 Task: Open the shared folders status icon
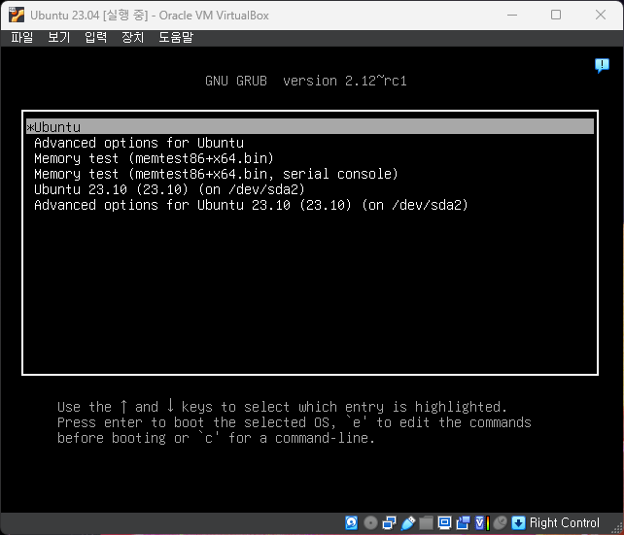pyautogui.click(x=426, y=522)
